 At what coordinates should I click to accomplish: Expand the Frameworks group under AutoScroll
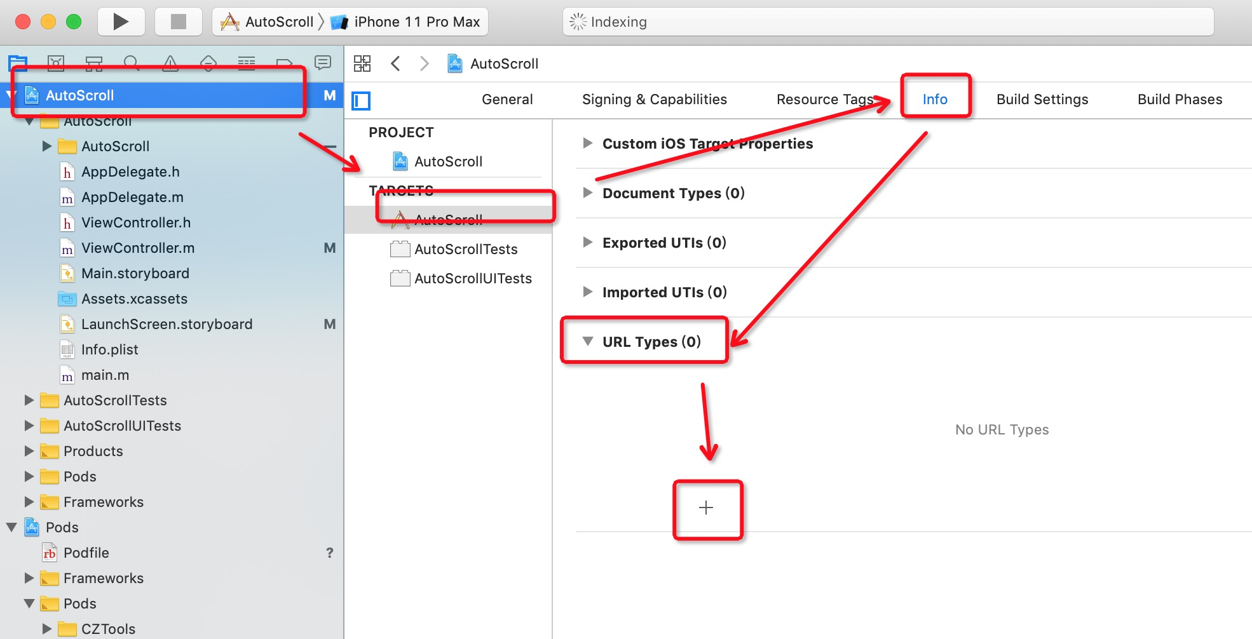click(x=29, y=502)
